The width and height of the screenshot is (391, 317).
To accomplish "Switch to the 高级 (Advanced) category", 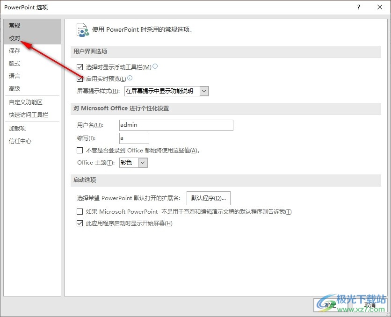I will tap(15, 88).
